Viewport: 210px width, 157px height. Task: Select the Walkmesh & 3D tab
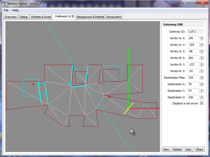(64, 16)
